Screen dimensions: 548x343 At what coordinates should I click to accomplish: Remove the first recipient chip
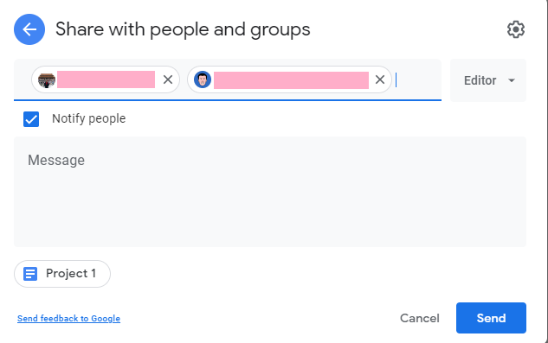(x=168, y=79)
